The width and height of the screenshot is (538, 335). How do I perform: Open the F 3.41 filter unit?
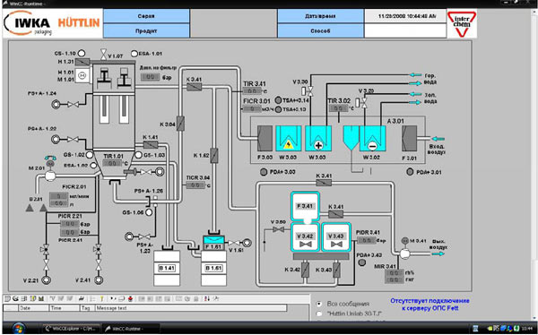[305, 206]
